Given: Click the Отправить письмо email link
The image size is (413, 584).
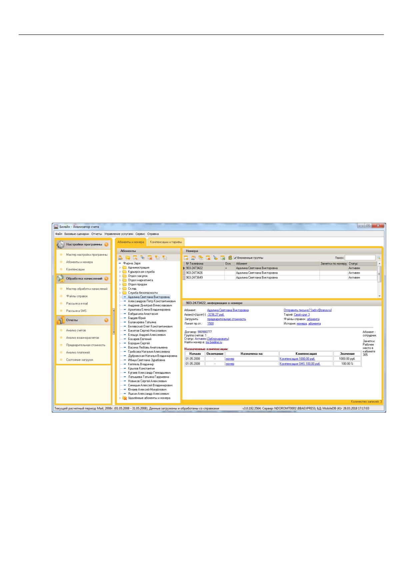Looking at the screenshot, I should click(308, 310).
